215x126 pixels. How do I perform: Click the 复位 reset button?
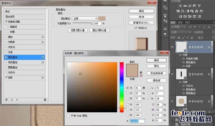pos(156,66)
